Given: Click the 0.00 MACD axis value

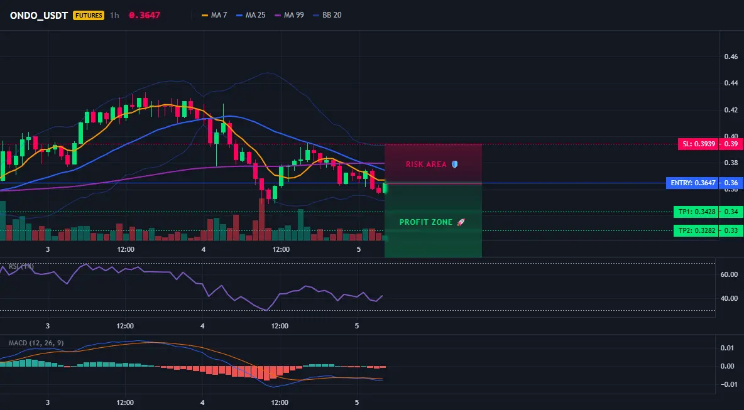Looking at the screenshot, I should [728, 366].
